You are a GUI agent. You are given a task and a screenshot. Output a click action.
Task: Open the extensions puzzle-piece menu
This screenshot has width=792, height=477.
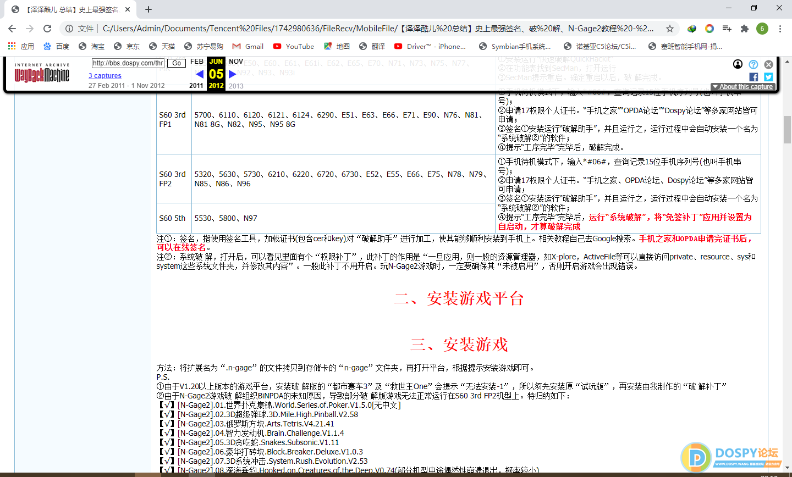(x=745, y=29)
